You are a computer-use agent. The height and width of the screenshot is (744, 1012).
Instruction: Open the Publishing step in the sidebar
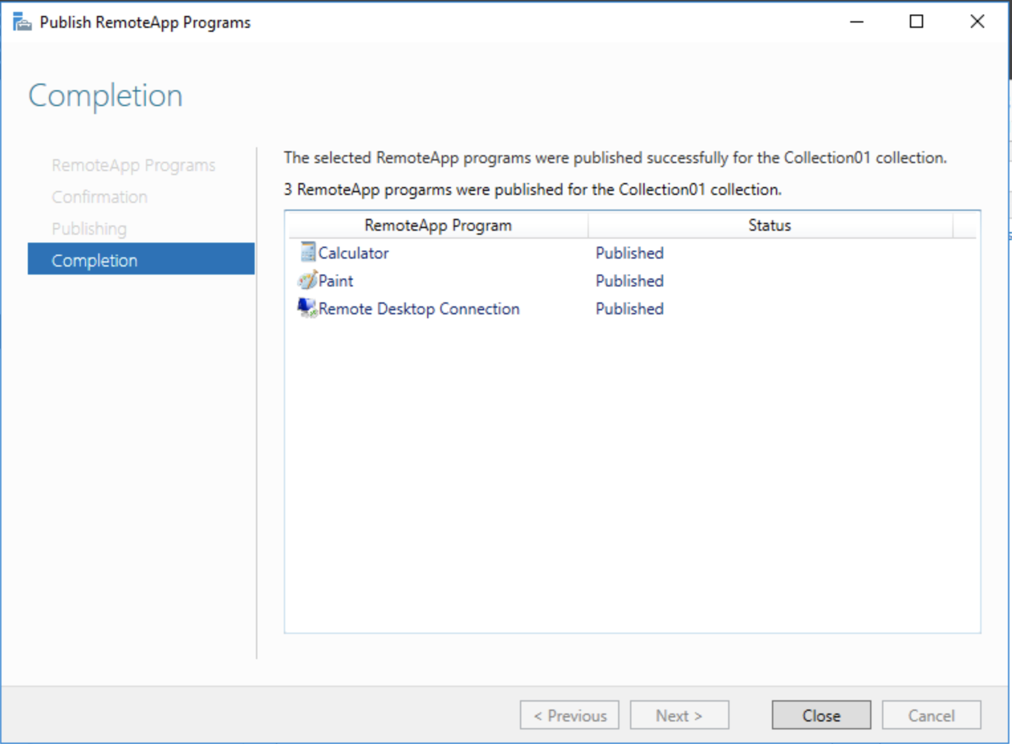(89, 229)
